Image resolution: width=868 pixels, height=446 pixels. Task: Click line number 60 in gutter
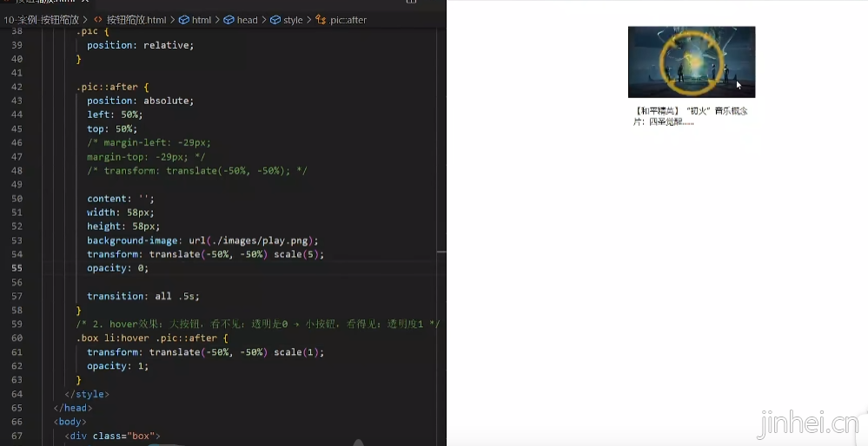tap(17, 338)
